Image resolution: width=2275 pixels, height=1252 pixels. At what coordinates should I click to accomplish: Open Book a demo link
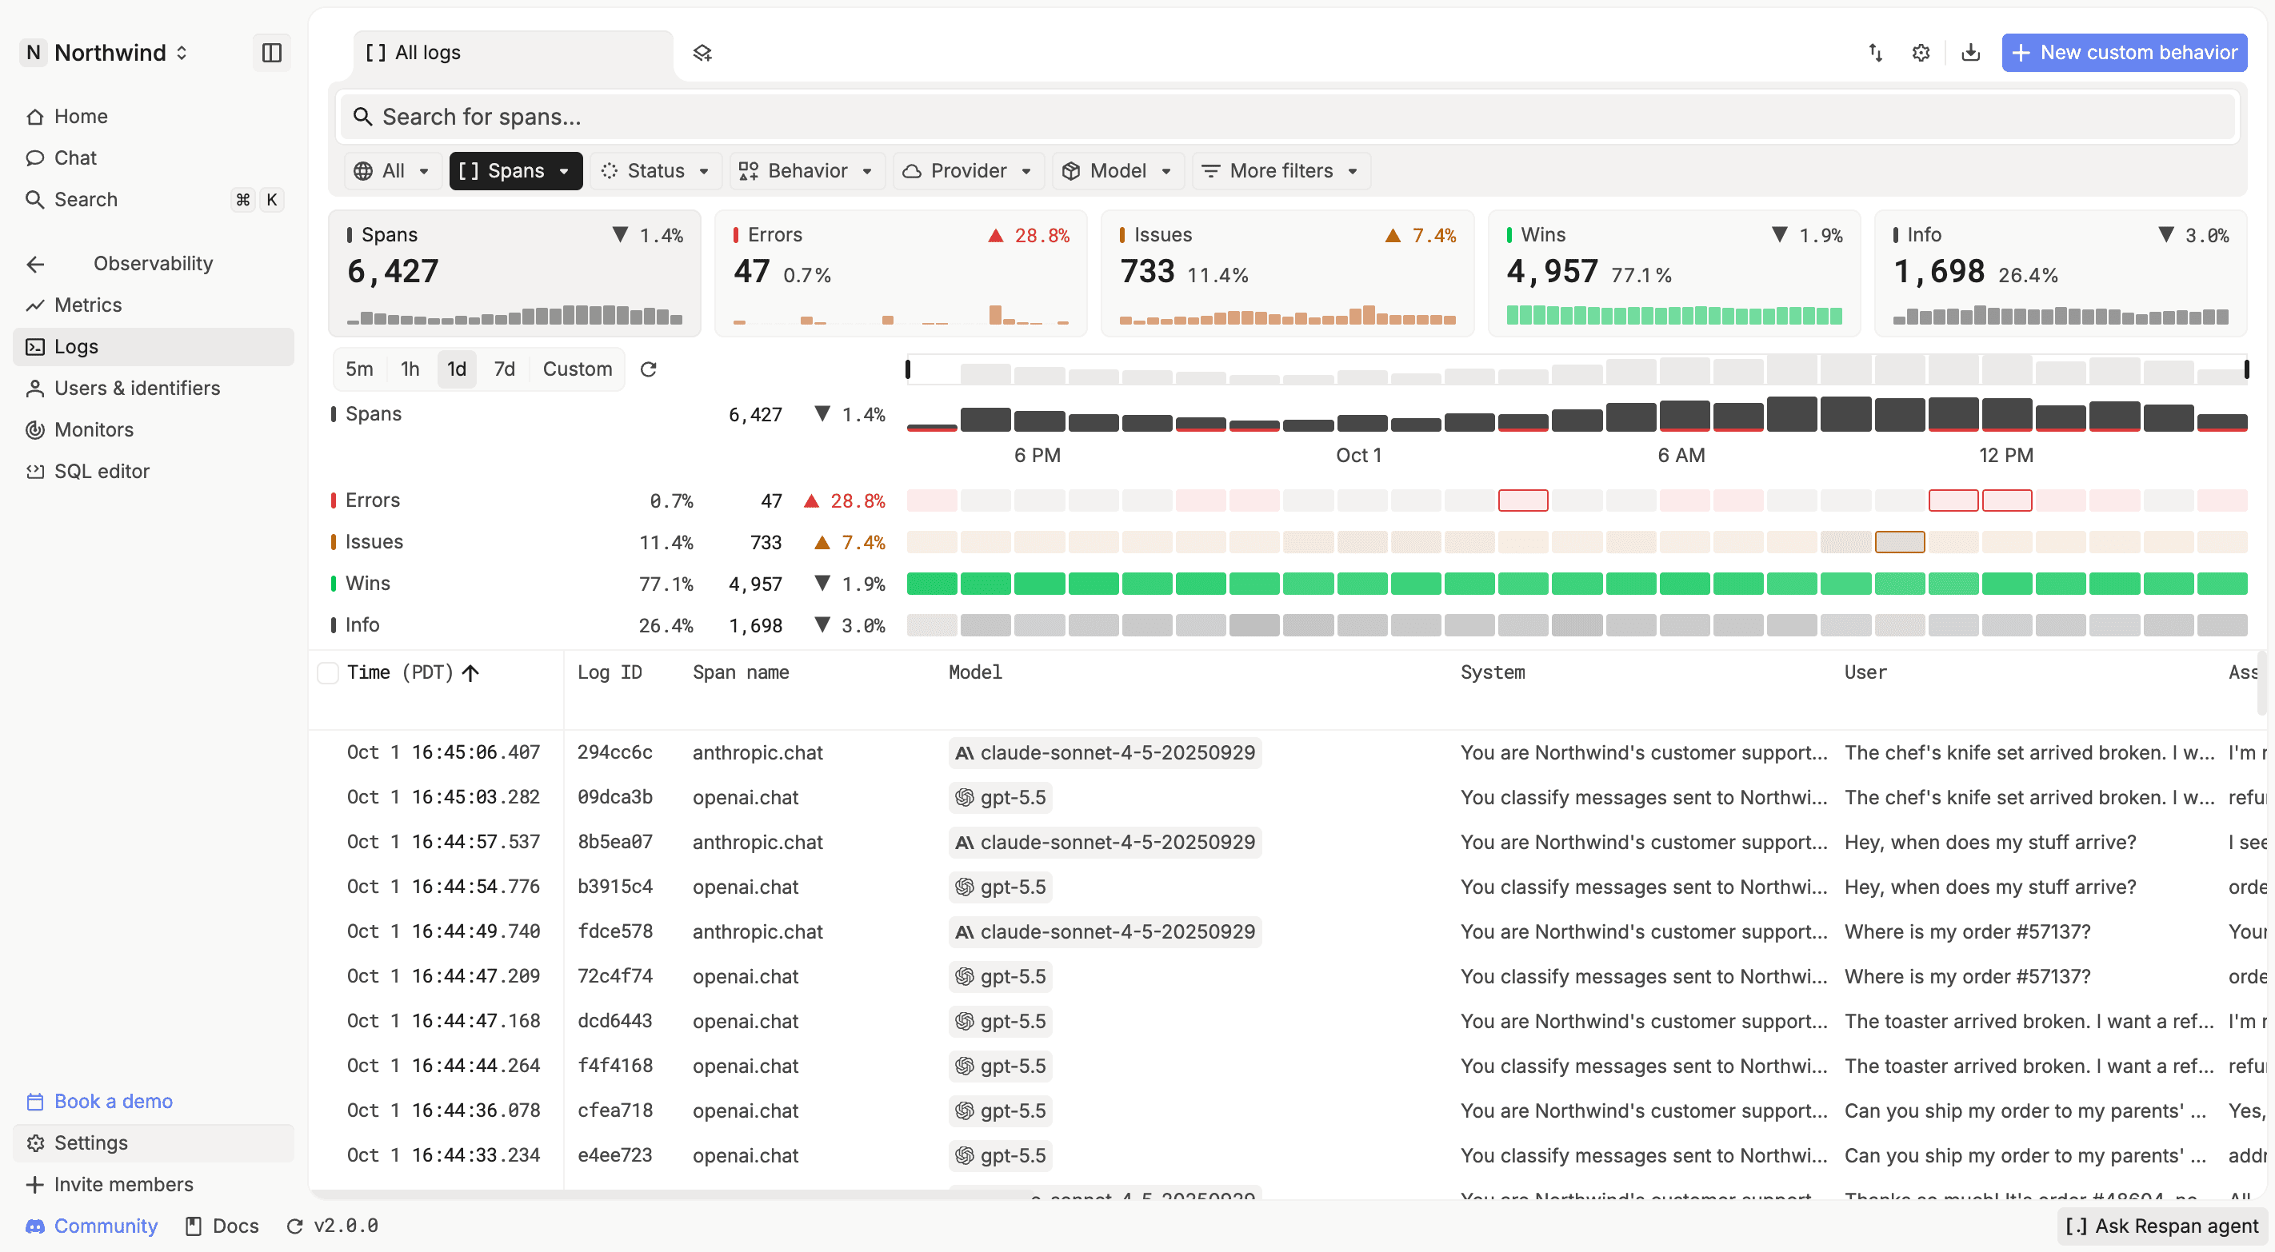coord(100,1102)
